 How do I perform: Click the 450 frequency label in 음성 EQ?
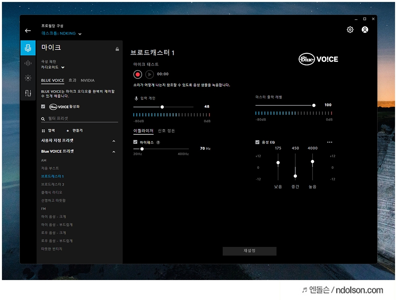coord(295,148)
